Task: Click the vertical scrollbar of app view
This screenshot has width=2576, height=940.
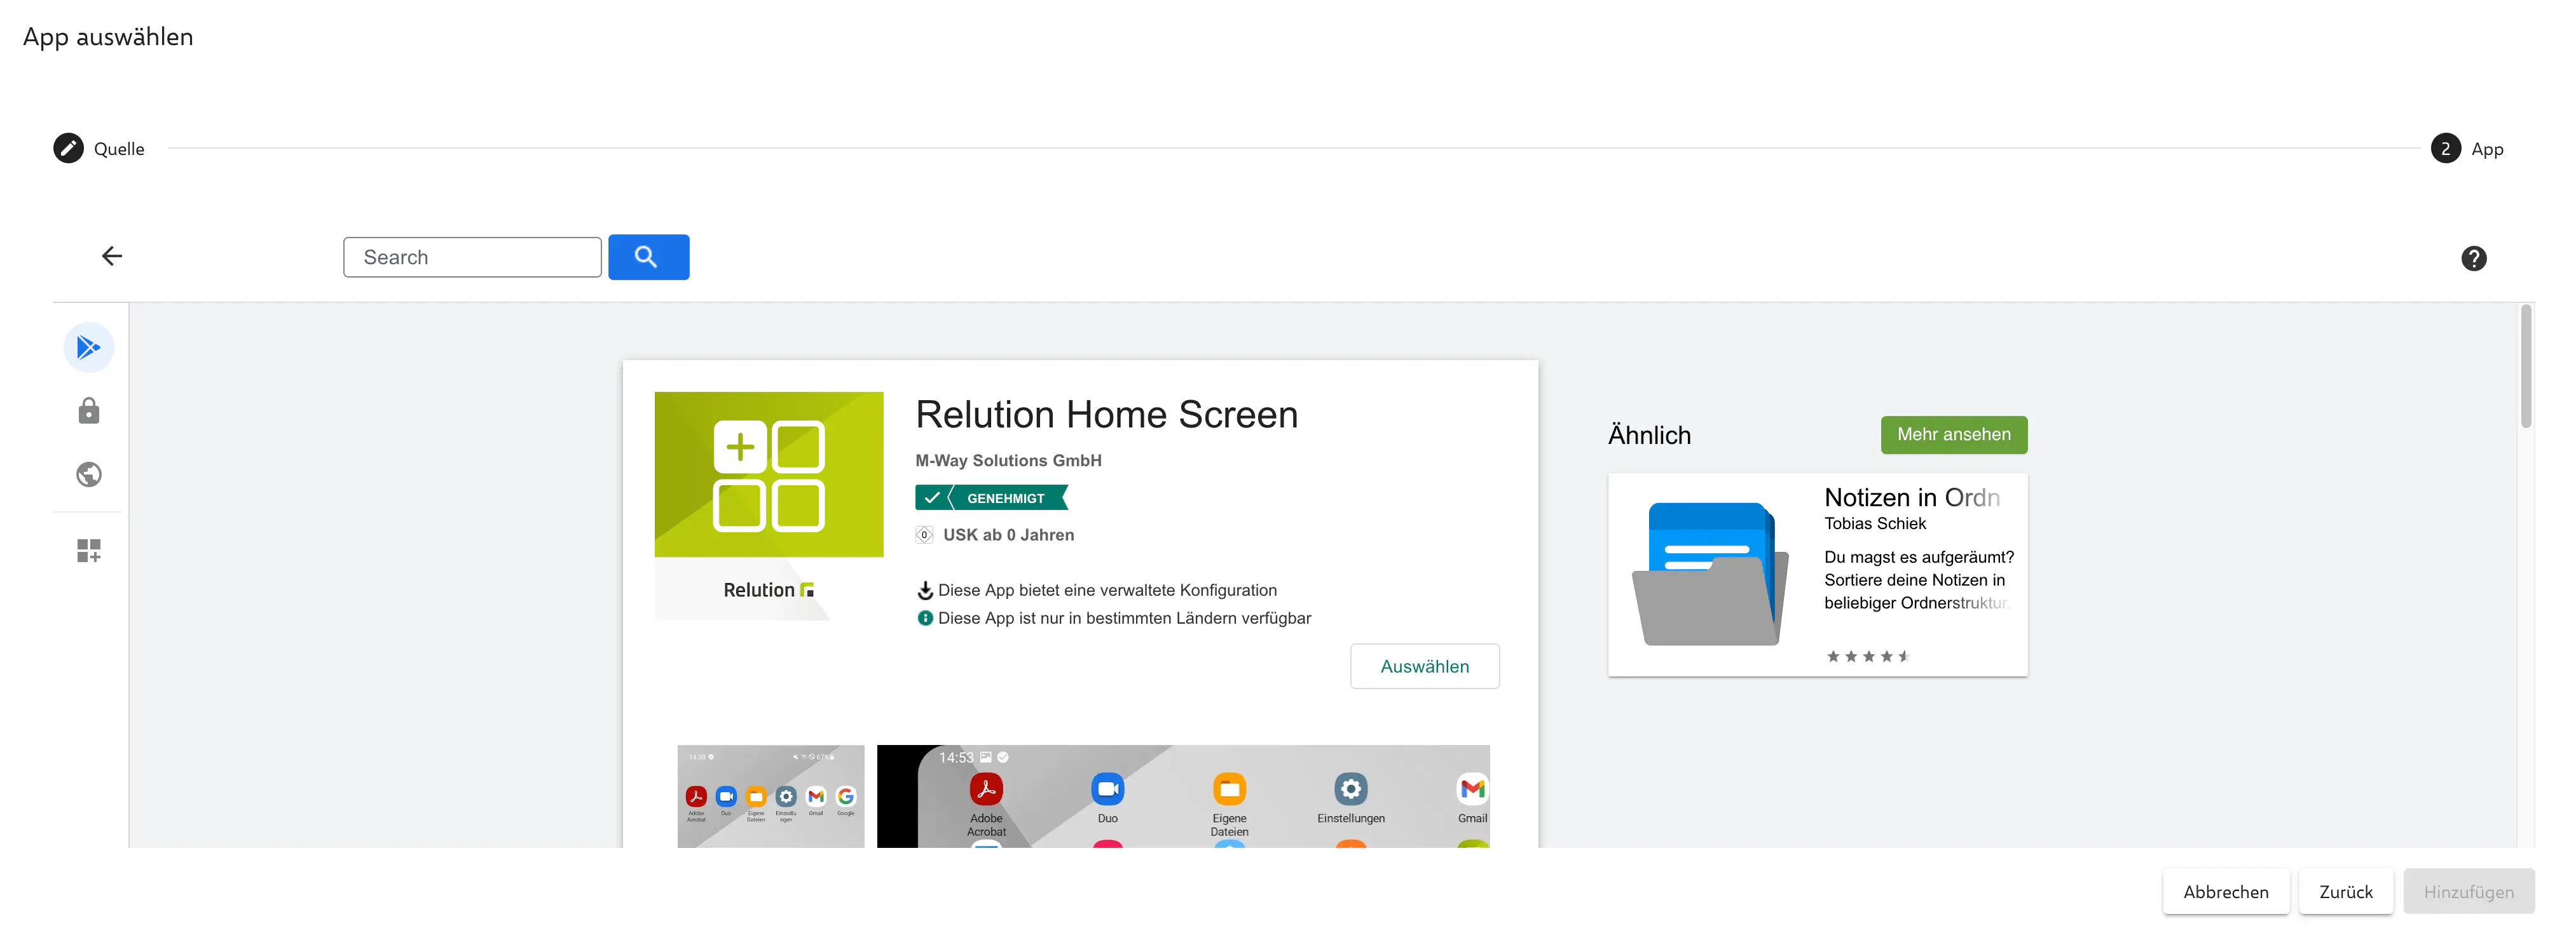Action: (x=2525, y=366)
